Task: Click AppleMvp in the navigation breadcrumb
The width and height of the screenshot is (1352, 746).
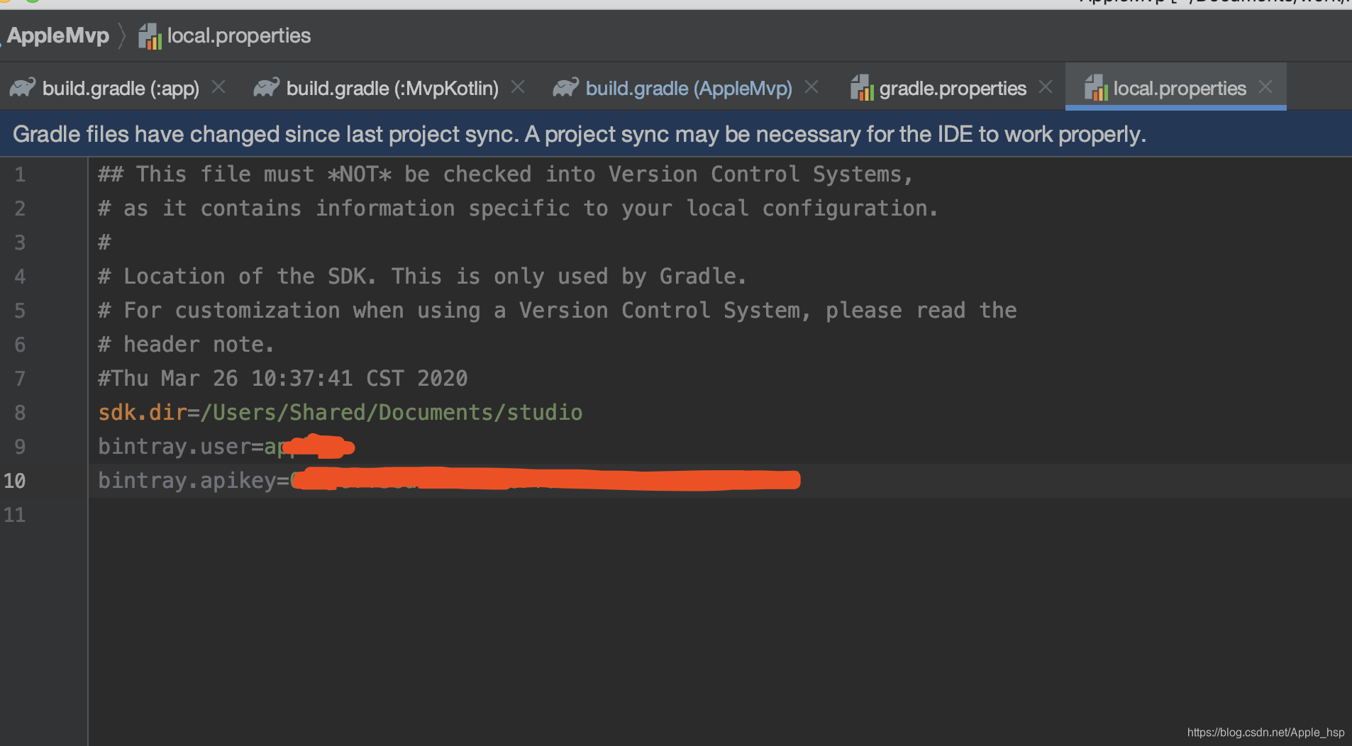Action: point(58,35)
